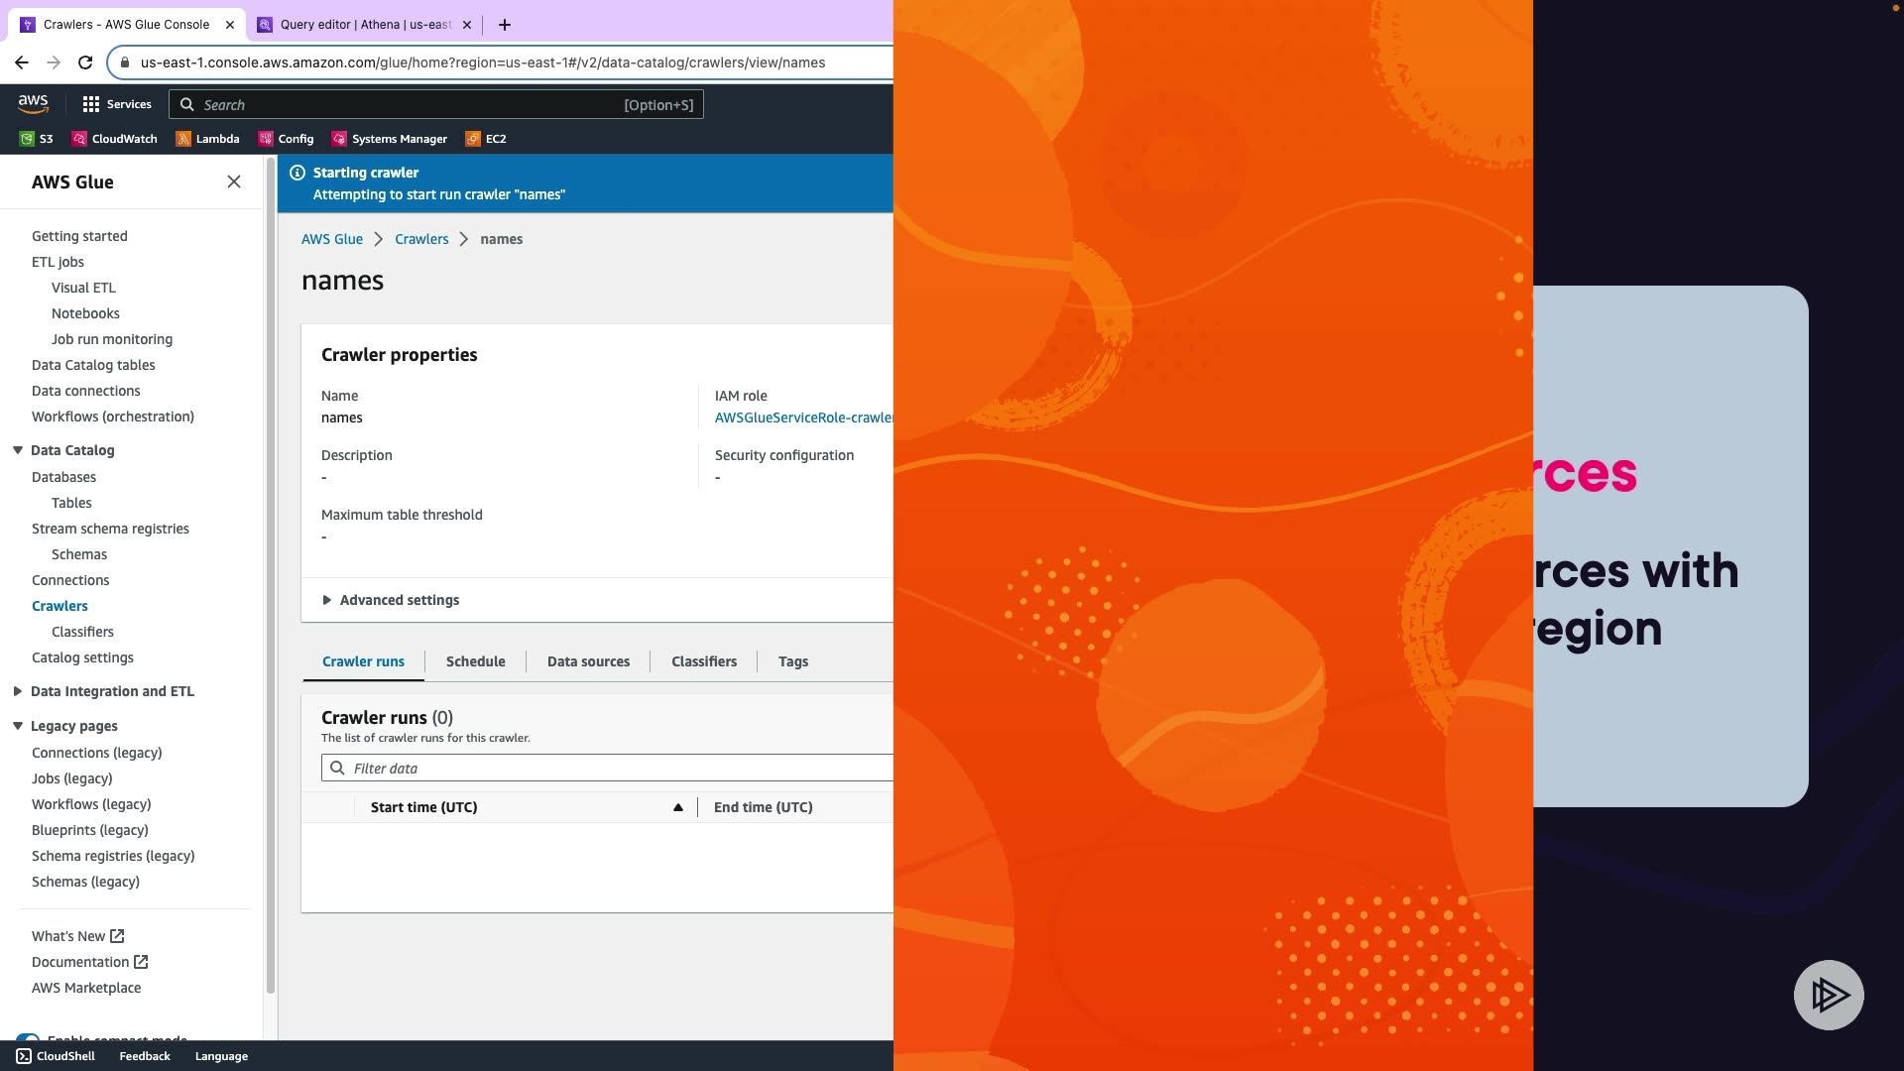Screen dimensions: 1904x1071
Task: Open the CloudWatch bookmark shortcut
Action: 114,139
